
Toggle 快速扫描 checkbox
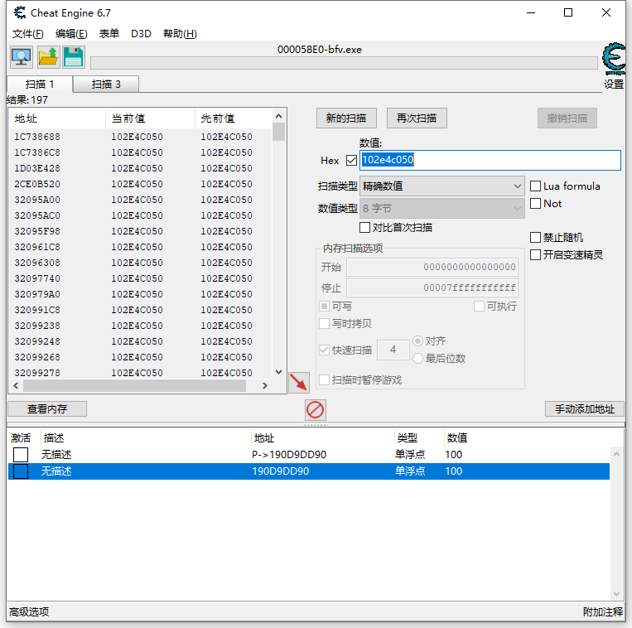click(x=324, y=350)
